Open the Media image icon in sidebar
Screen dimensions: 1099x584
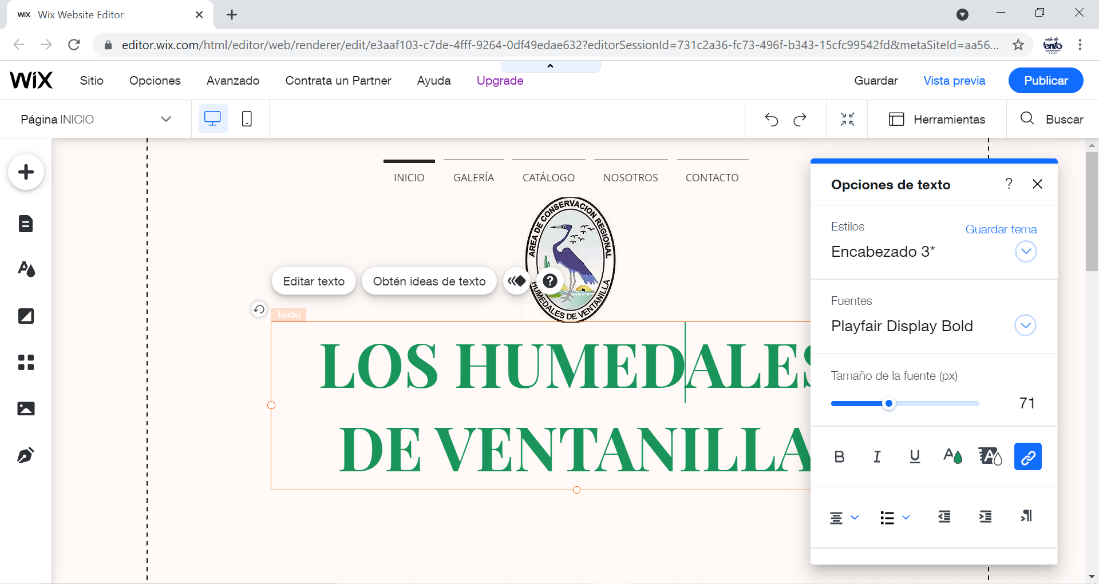coord(26,408)
